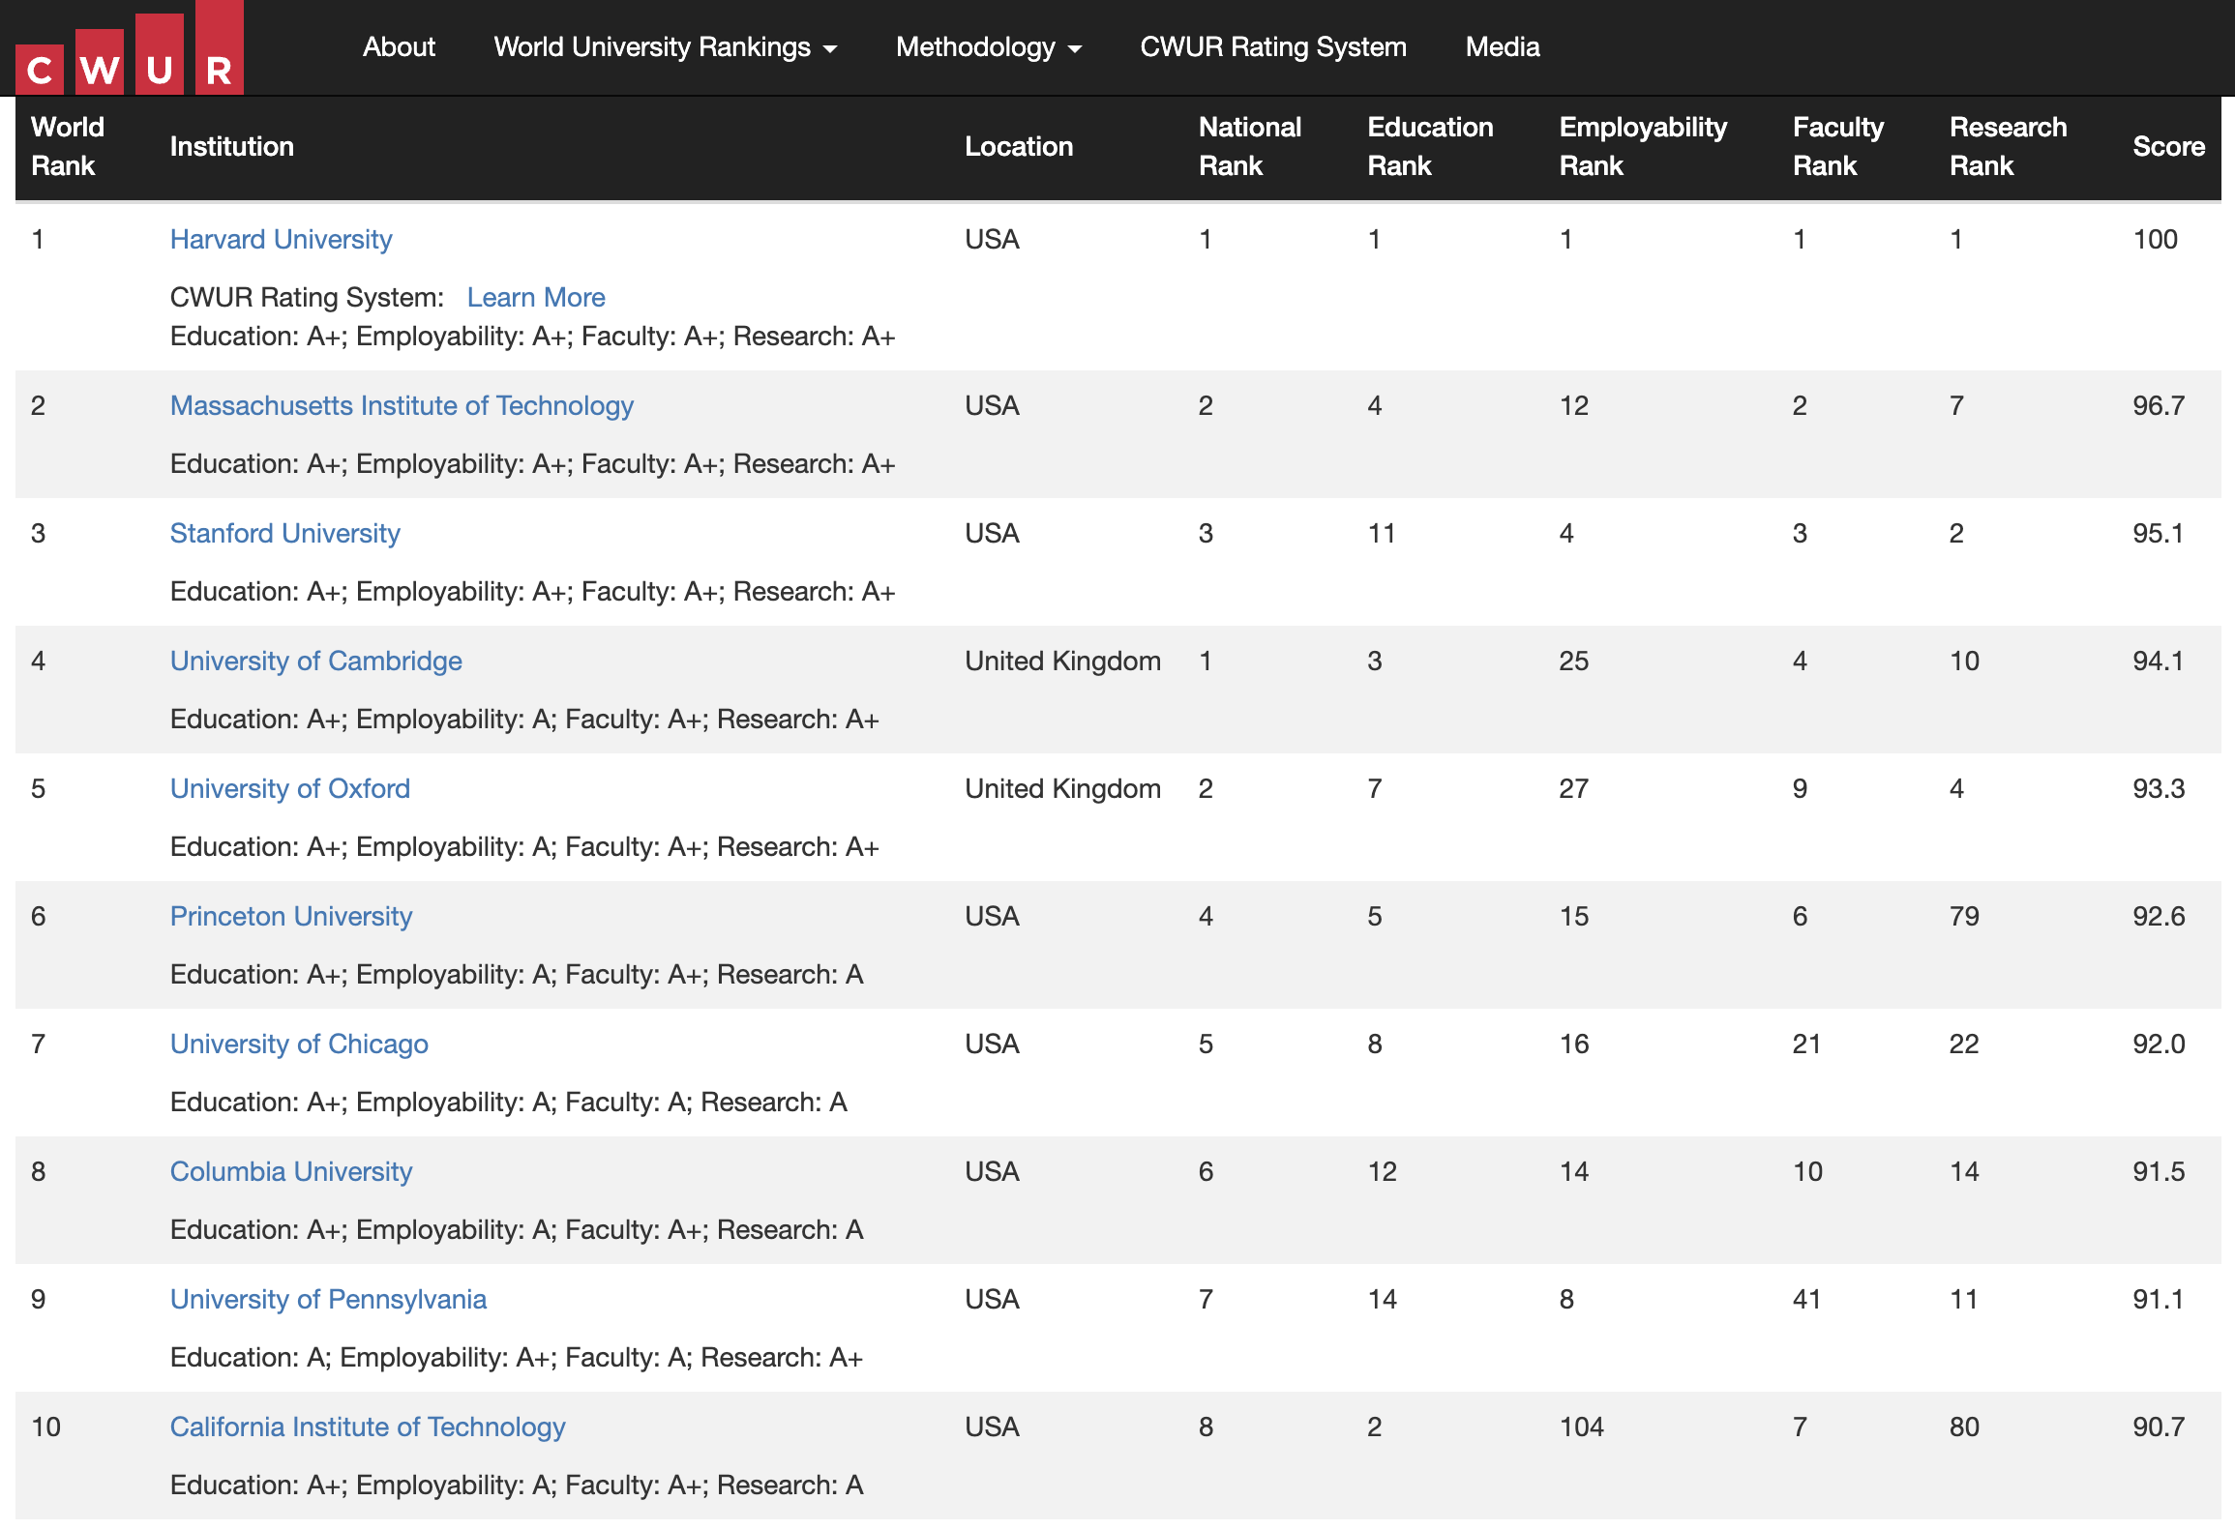This screenshot has width=2235, height=1530.
Task: Open University of Oxford link
Action: click(x=289, y=788)
